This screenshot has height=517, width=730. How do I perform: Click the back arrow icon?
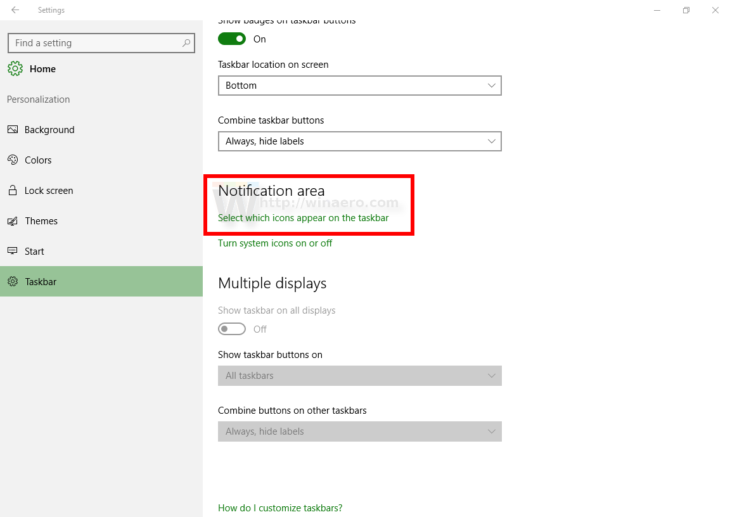tap(15, 10)
